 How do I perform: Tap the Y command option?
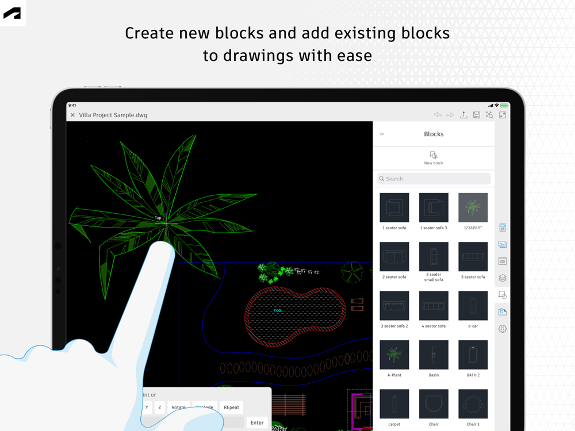147,407
